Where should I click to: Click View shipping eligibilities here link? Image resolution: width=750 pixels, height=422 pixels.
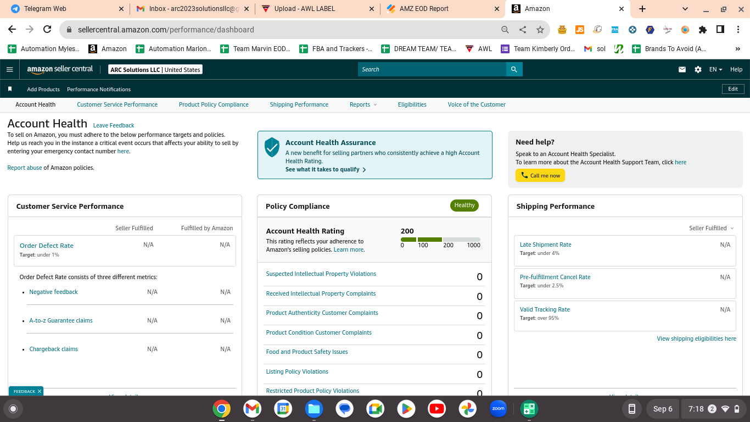coord(696,338)
